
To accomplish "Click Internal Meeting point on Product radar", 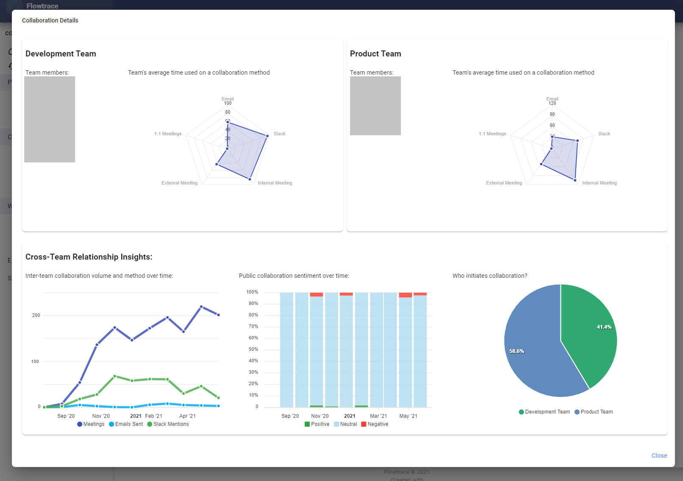I will [x=575, y=180].
